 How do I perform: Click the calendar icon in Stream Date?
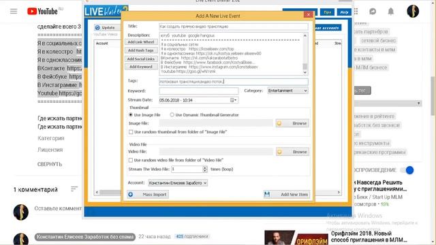tap(232, 100)
